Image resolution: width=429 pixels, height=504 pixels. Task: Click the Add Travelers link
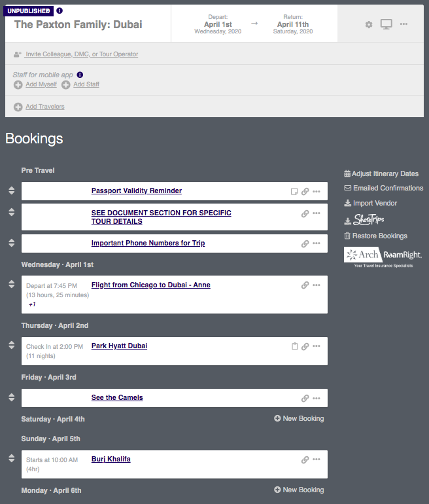tap(45, 107)
